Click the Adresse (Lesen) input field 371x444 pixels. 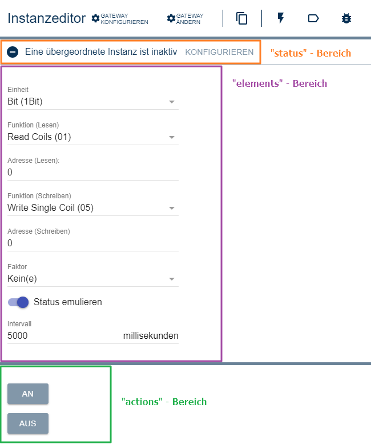click(x=92, y=173)
